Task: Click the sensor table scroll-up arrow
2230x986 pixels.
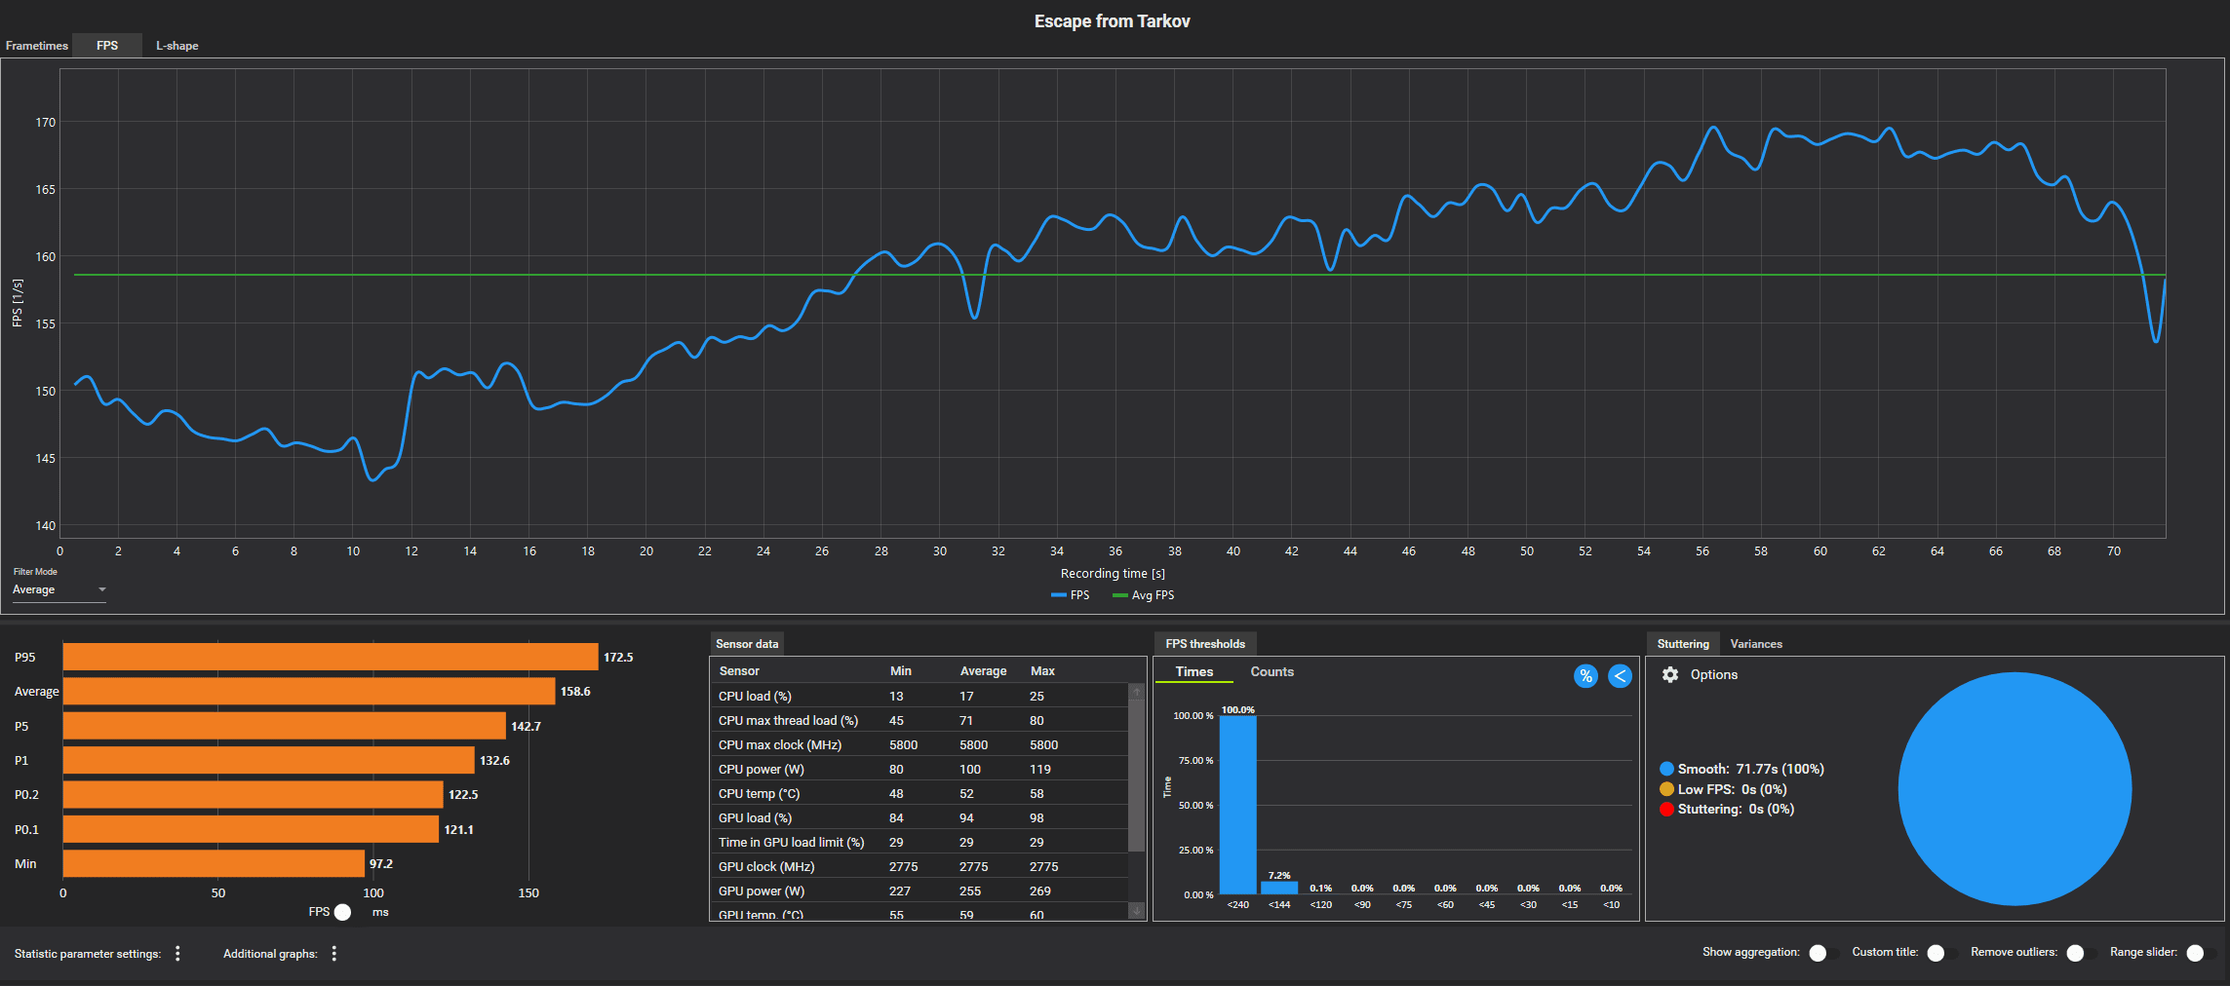Action: (x=1136, y=692)
